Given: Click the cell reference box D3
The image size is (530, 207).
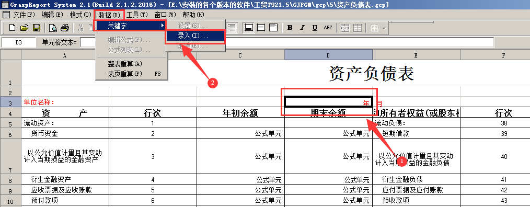Looking at the screenshot, I should pyautogui.click(x=19, y=43).
